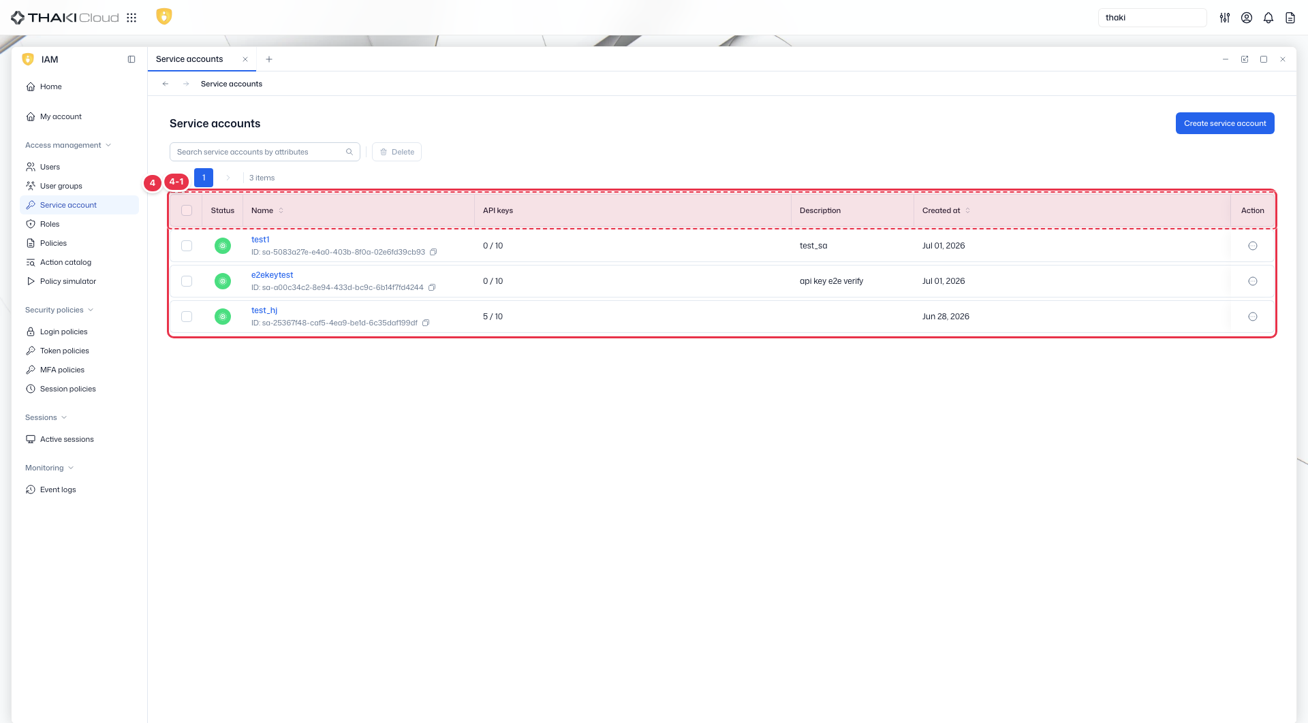
Task: Add a new tab with plus icon
Action: [x=269, y=59]
